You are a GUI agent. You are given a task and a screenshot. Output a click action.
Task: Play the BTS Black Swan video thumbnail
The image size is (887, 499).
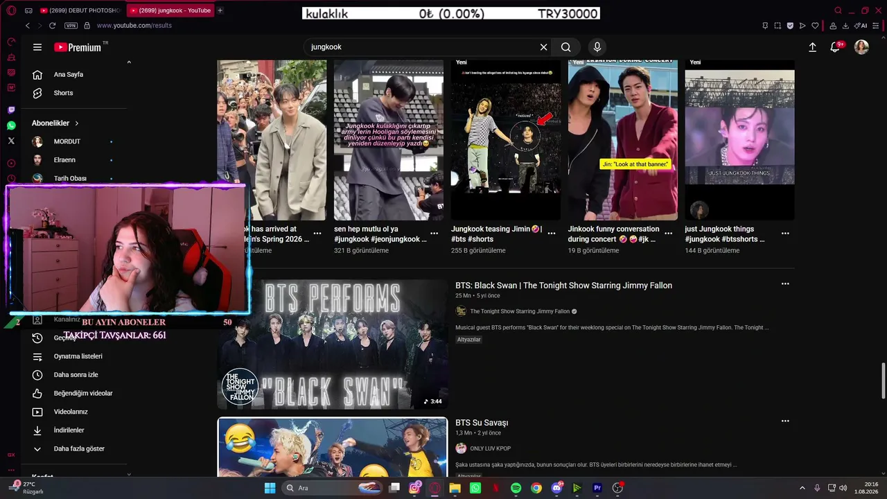[x=333, y=344]
